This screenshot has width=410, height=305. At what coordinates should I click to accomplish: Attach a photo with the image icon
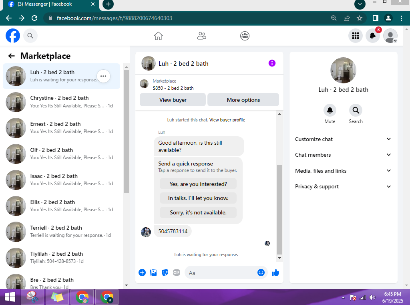click(x=153, y=273)
